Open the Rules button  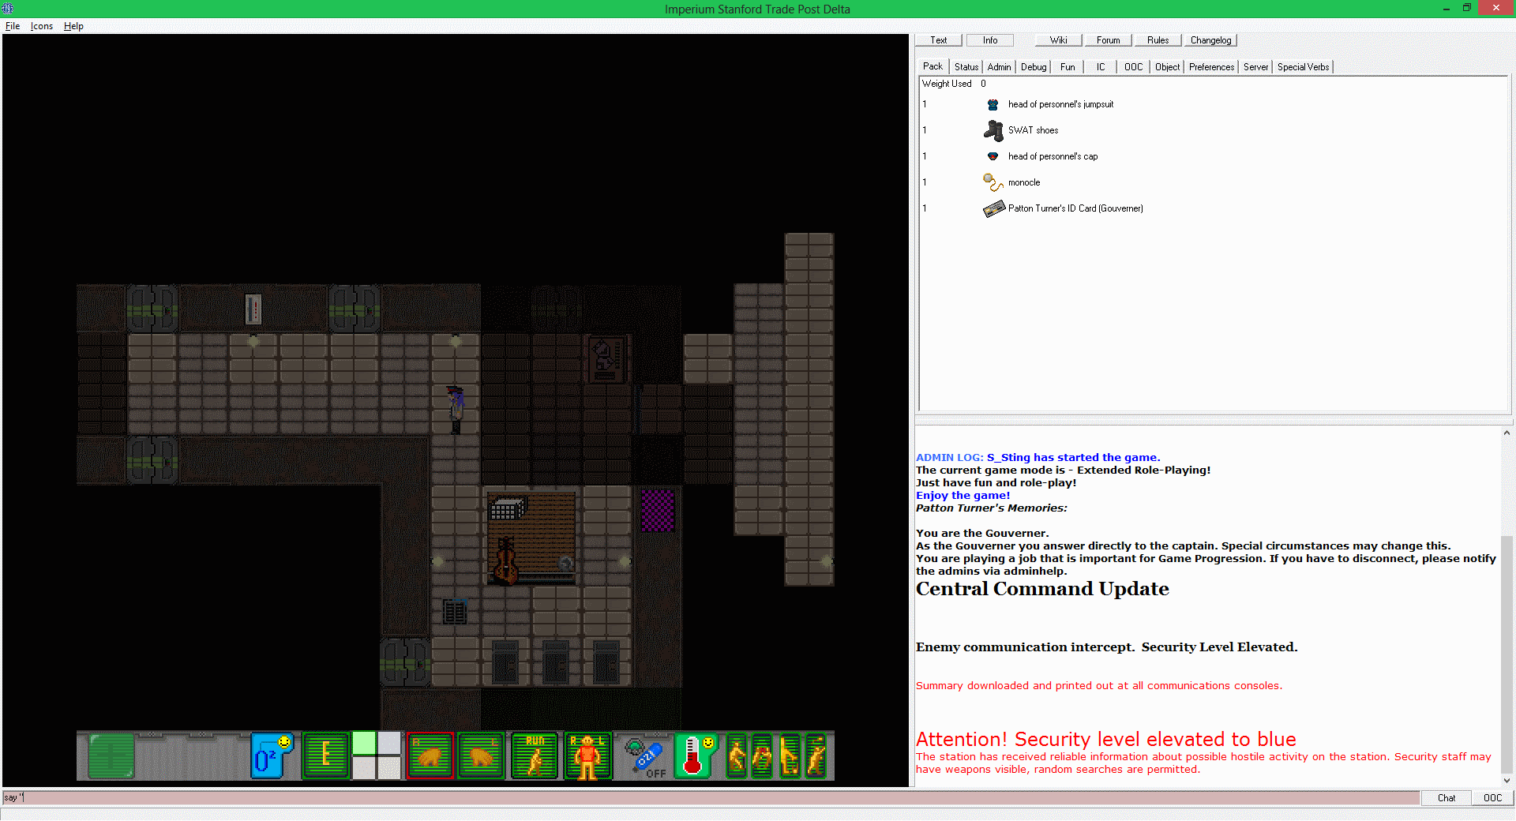[x=1158, y=40]
